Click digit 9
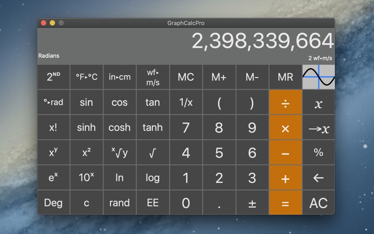374x234 pixels. click(252, 127)
